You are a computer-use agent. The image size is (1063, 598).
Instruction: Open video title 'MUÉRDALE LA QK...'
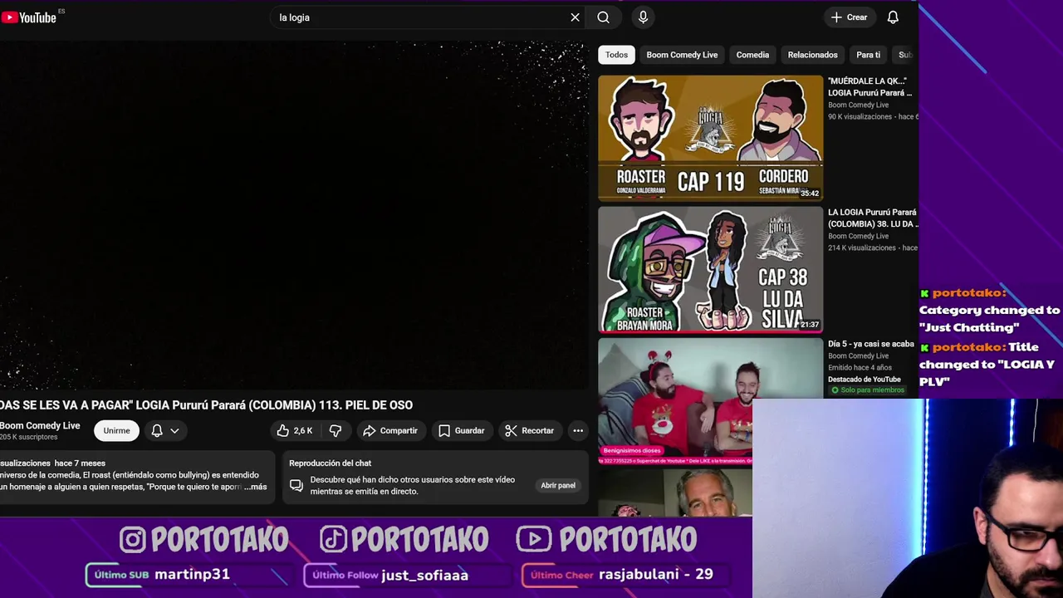click(872, 87)
